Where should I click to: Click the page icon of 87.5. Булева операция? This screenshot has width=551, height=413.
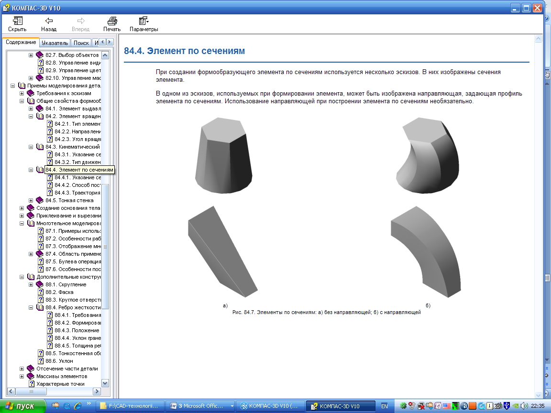point(41,261)
